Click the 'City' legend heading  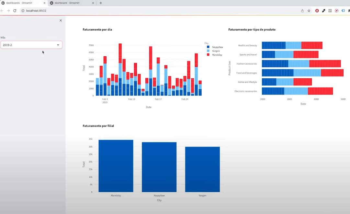tap(206, 43)
